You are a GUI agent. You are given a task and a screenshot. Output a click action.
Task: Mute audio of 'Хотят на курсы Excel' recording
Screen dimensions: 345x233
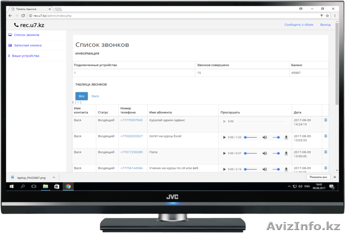pos(265,137)
